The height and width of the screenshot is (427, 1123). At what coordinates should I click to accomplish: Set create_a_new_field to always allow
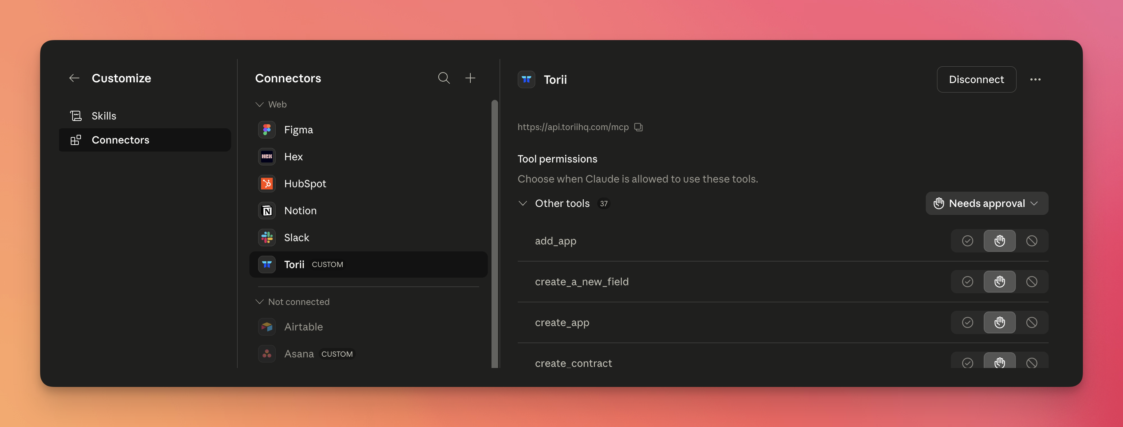point(967,282)
